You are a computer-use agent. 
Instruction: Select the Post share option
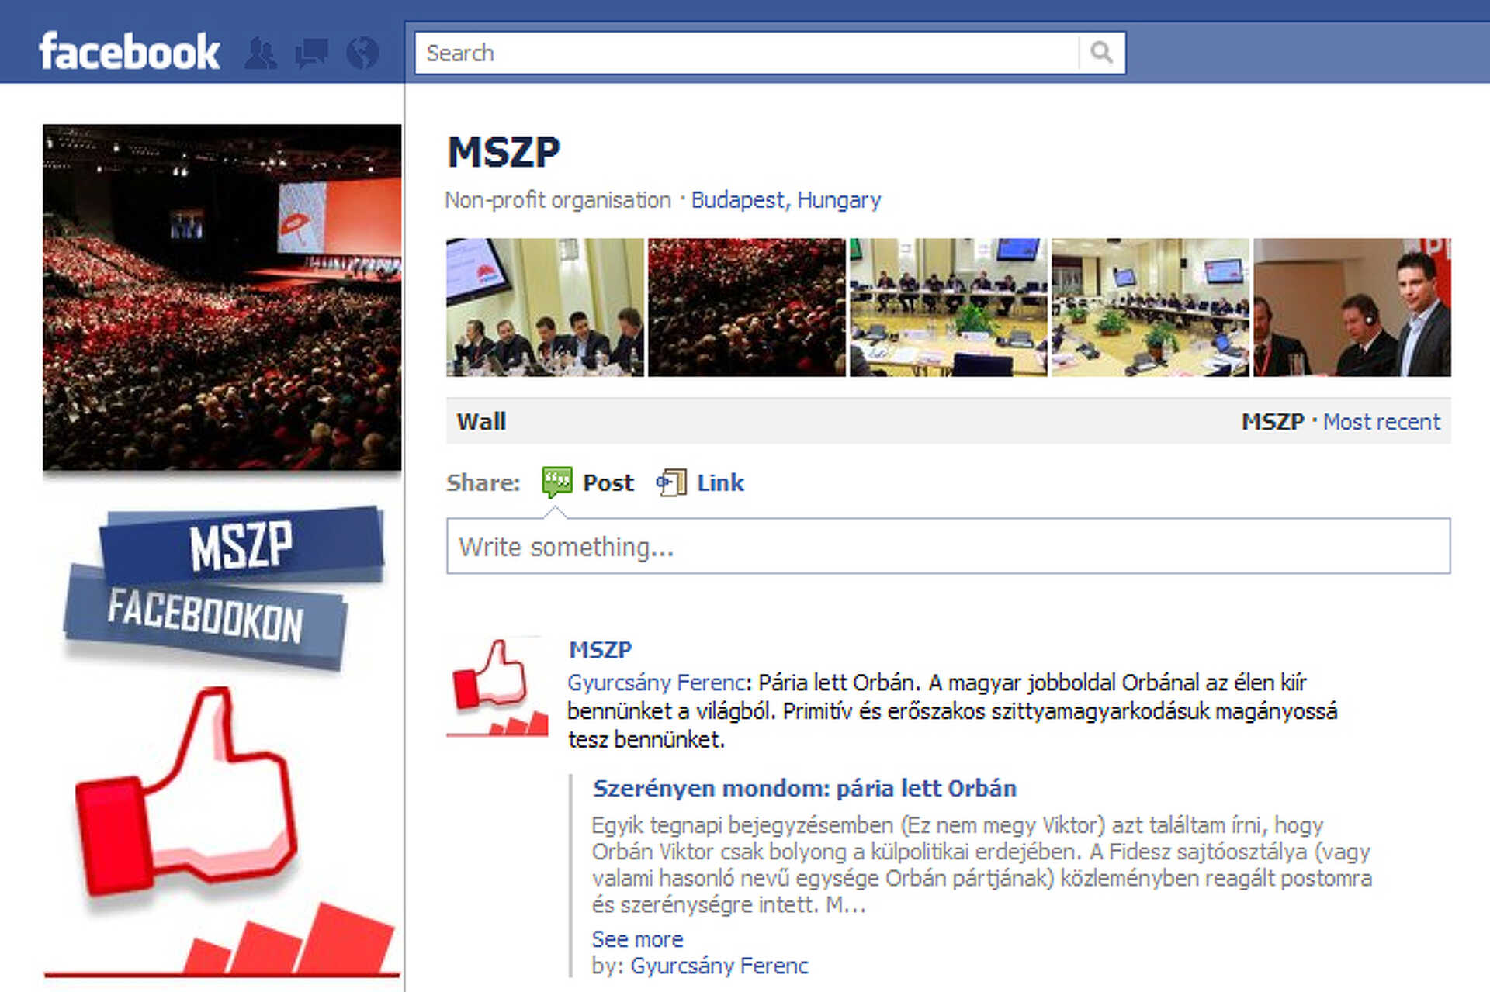(608, 482)
